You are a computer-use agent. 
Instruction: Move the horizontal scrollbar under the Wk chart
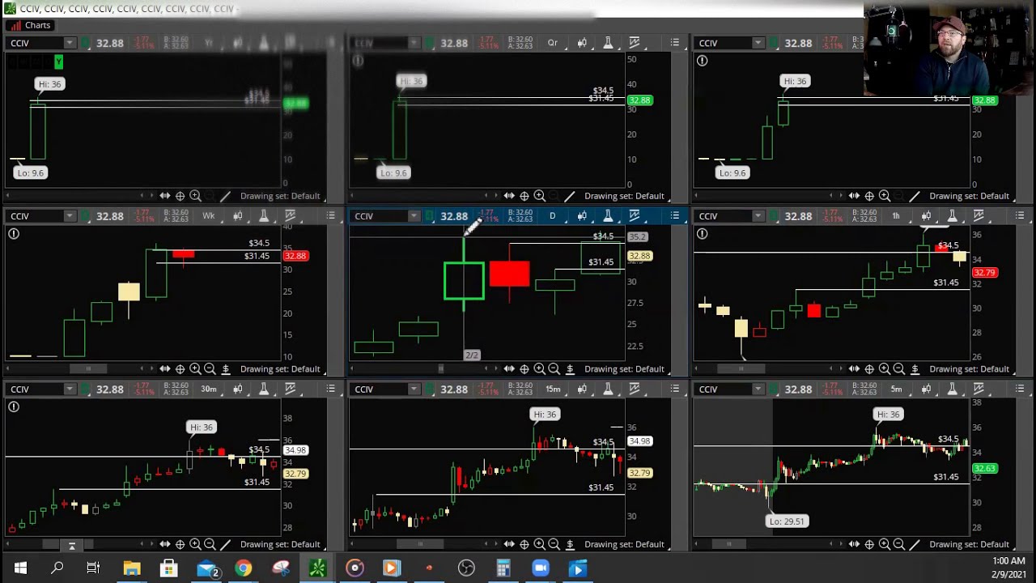point(88,369)
